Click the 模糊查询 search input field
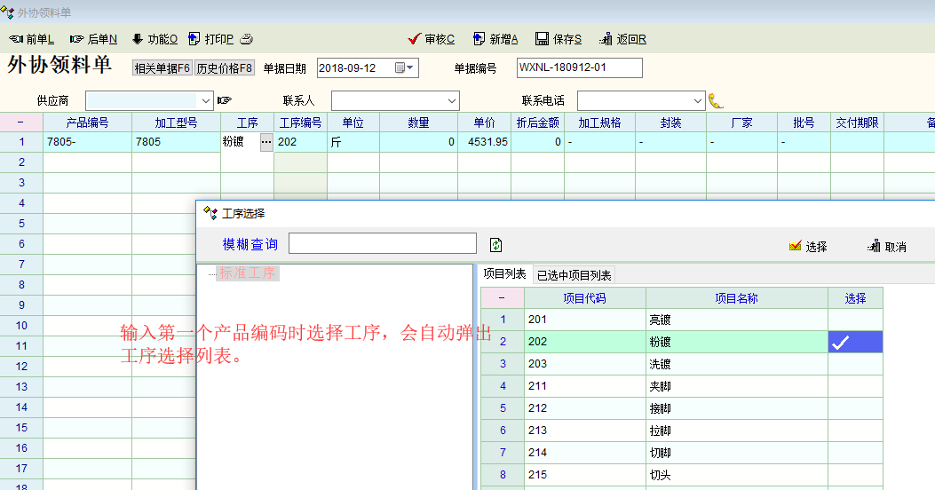Image resolution: width=935 pixels, height=490 pixels. click(x=382, y=244)
